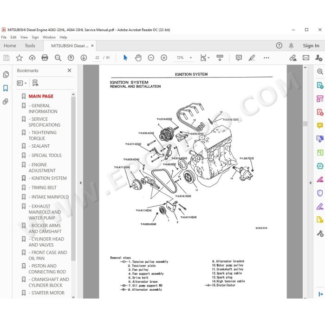Viewport: 325px width, 325px height.
Task: Open the Help menu
Action: (x=64, y=37)
